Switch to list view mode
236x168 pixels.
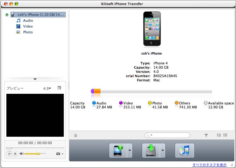coord(219,135)
